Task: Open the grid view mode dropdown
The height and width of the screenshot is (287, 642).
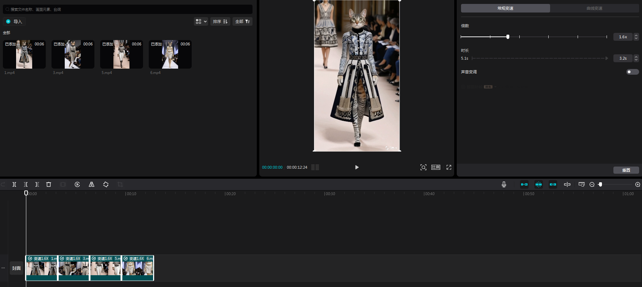Action: coord(201,21)
